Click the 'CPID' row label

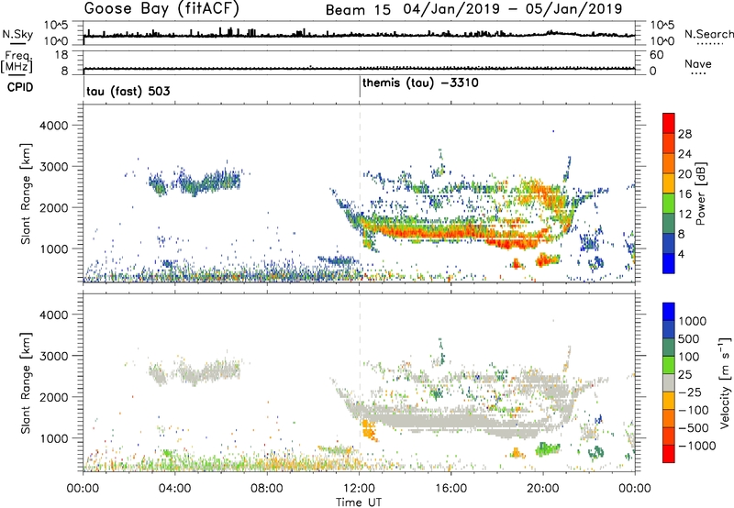point(20,87)
